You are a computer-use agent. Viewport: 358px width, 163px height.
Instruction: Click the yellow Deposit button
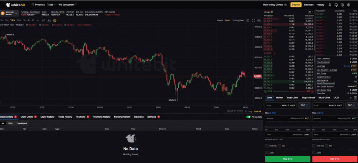296,5
